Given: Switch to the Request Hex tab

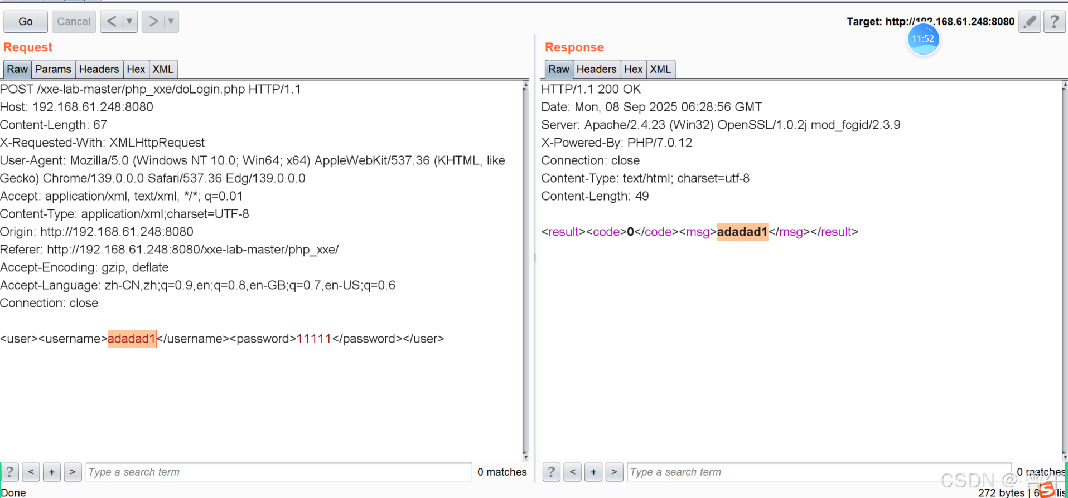Looking at the screenshot, I should pos(136,69).
